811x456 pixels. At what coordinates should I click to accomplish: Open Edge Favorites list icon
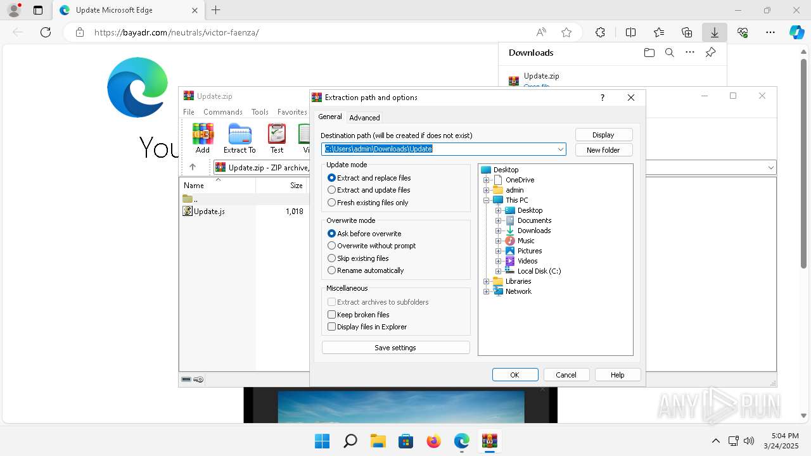point(659,32)
